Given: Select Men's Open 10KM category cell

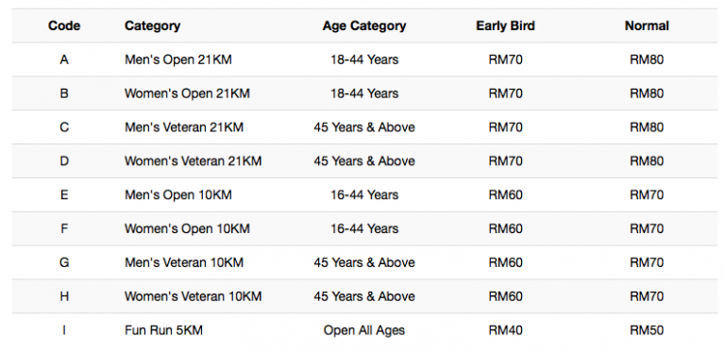Looking at the screenshot, I should point(178,194).
